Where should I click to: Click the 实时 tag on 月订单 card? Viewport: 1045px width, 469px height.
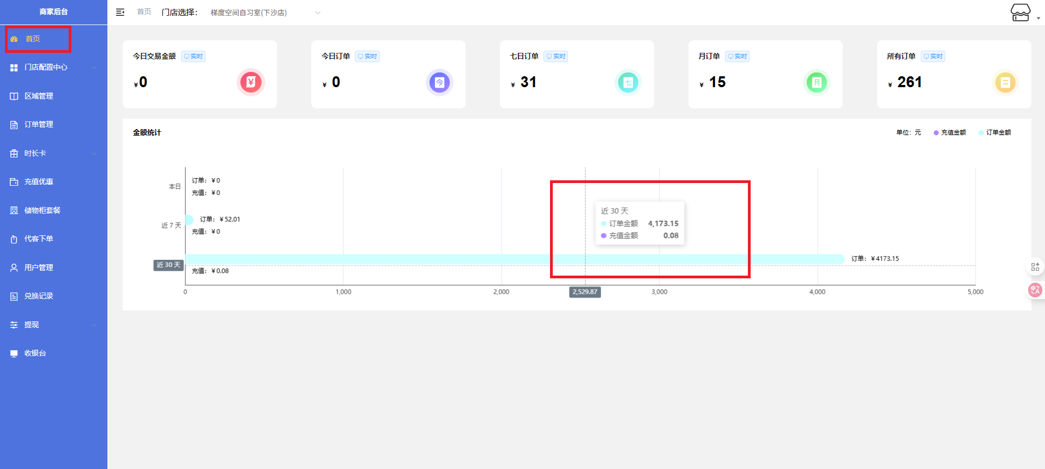tap(738, 56)
